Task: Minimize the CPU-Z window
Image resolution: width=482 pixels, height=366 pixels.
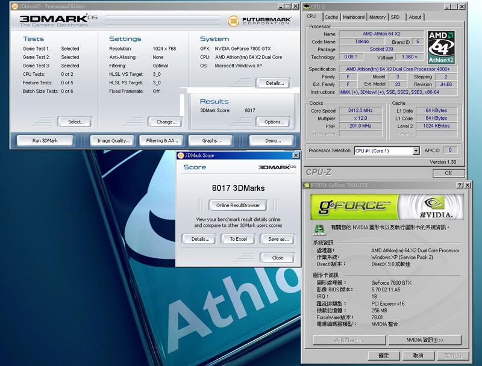Action: (448, 7)
